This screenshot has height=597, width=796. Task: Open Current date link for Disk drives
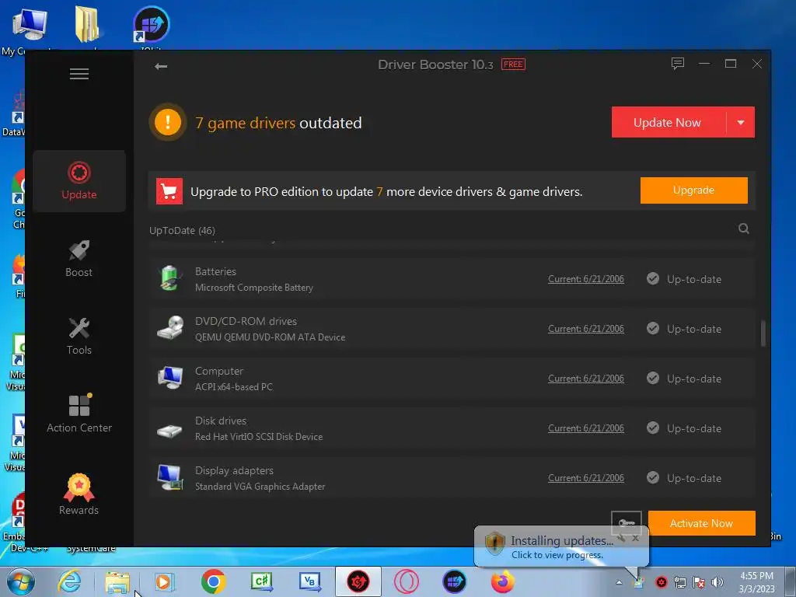(x=586, y=428)
